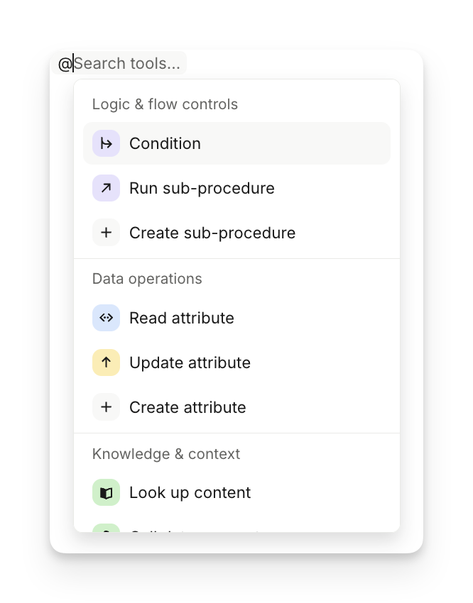
Task: Click the Logic & flow controls heading
Action: tap(165, 104)
